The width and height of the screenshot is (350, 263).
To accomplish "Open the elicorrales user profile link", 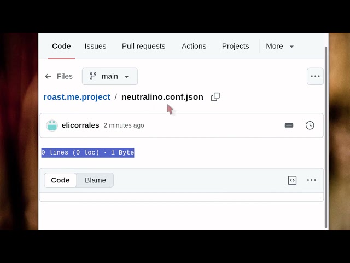I will [80, 125].
